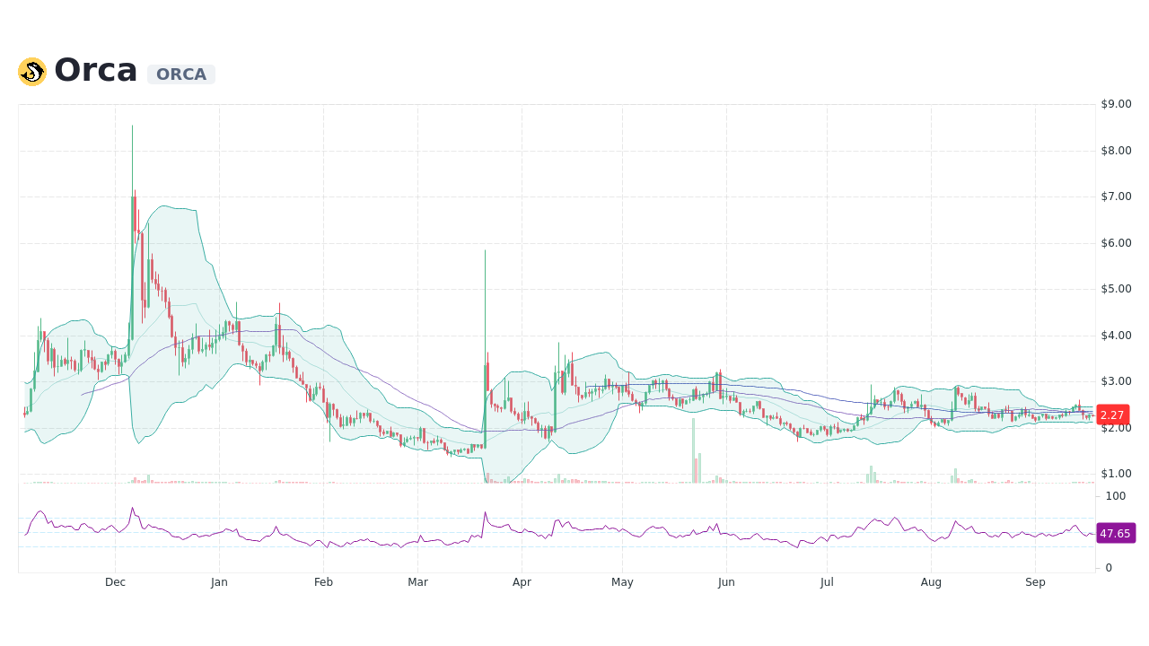The image size is (1149, 646).
Task: Expand the Sep timeframe label
Action: (x=1035, y=582)
